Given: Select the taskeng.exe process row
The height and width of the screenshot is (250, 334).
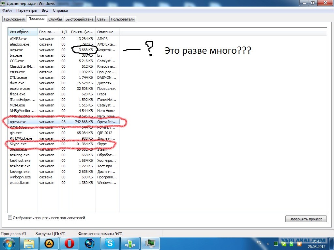Looking at the screenshot, I should (x=64, y=155).
